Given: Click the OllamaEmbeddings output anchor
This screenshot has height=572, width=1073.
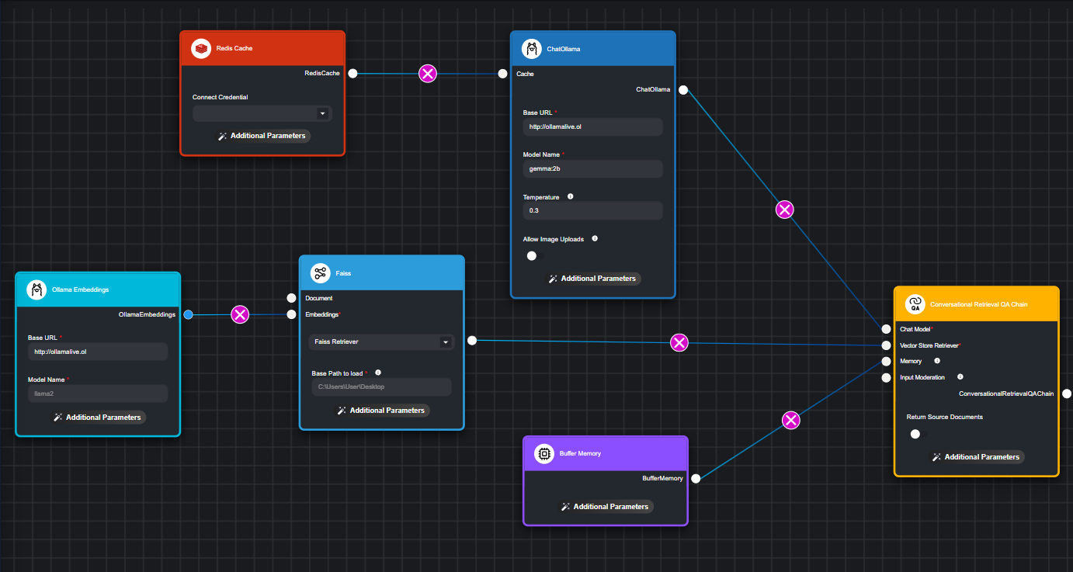Looking at the screenshot, I should pos(188,314).
